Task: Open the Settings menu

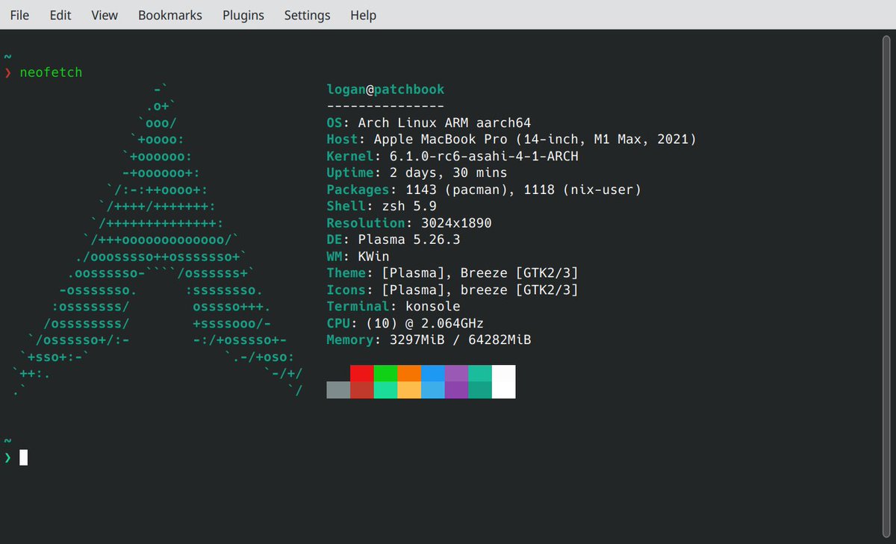Action: [x=307, y=15]
